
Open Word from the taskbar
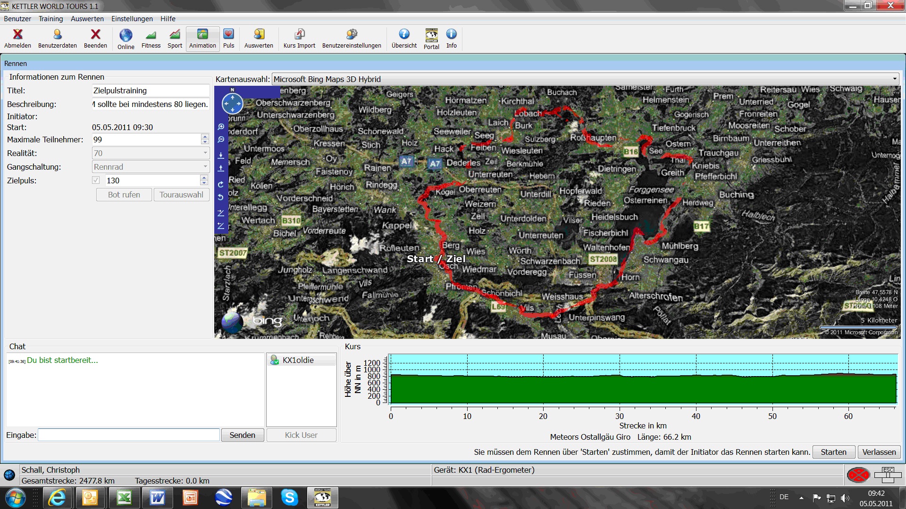(x=157, y=498)
